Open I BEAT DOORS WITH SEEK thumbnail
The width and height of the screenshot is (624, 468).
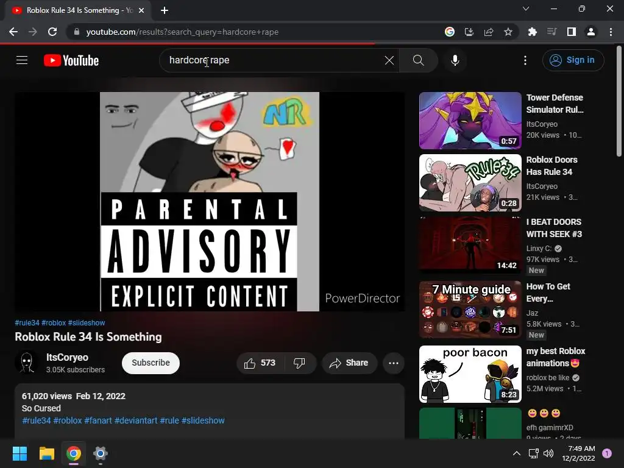click(470, 245)
